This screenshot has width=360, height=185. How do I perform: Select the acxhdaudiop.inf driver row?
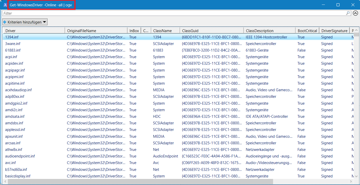[178, 90]
